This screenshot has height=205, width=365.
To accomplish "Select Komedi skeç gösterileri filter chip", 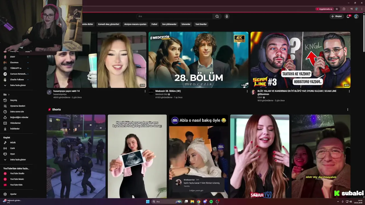I will [x=109, y=24].
